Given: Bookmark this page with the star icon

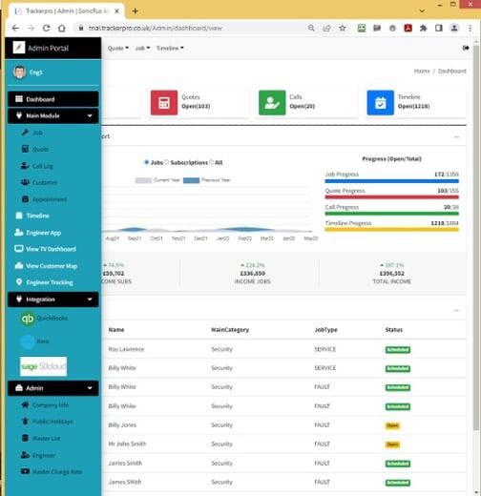Looking at the screenshot, I should point(343,28).
